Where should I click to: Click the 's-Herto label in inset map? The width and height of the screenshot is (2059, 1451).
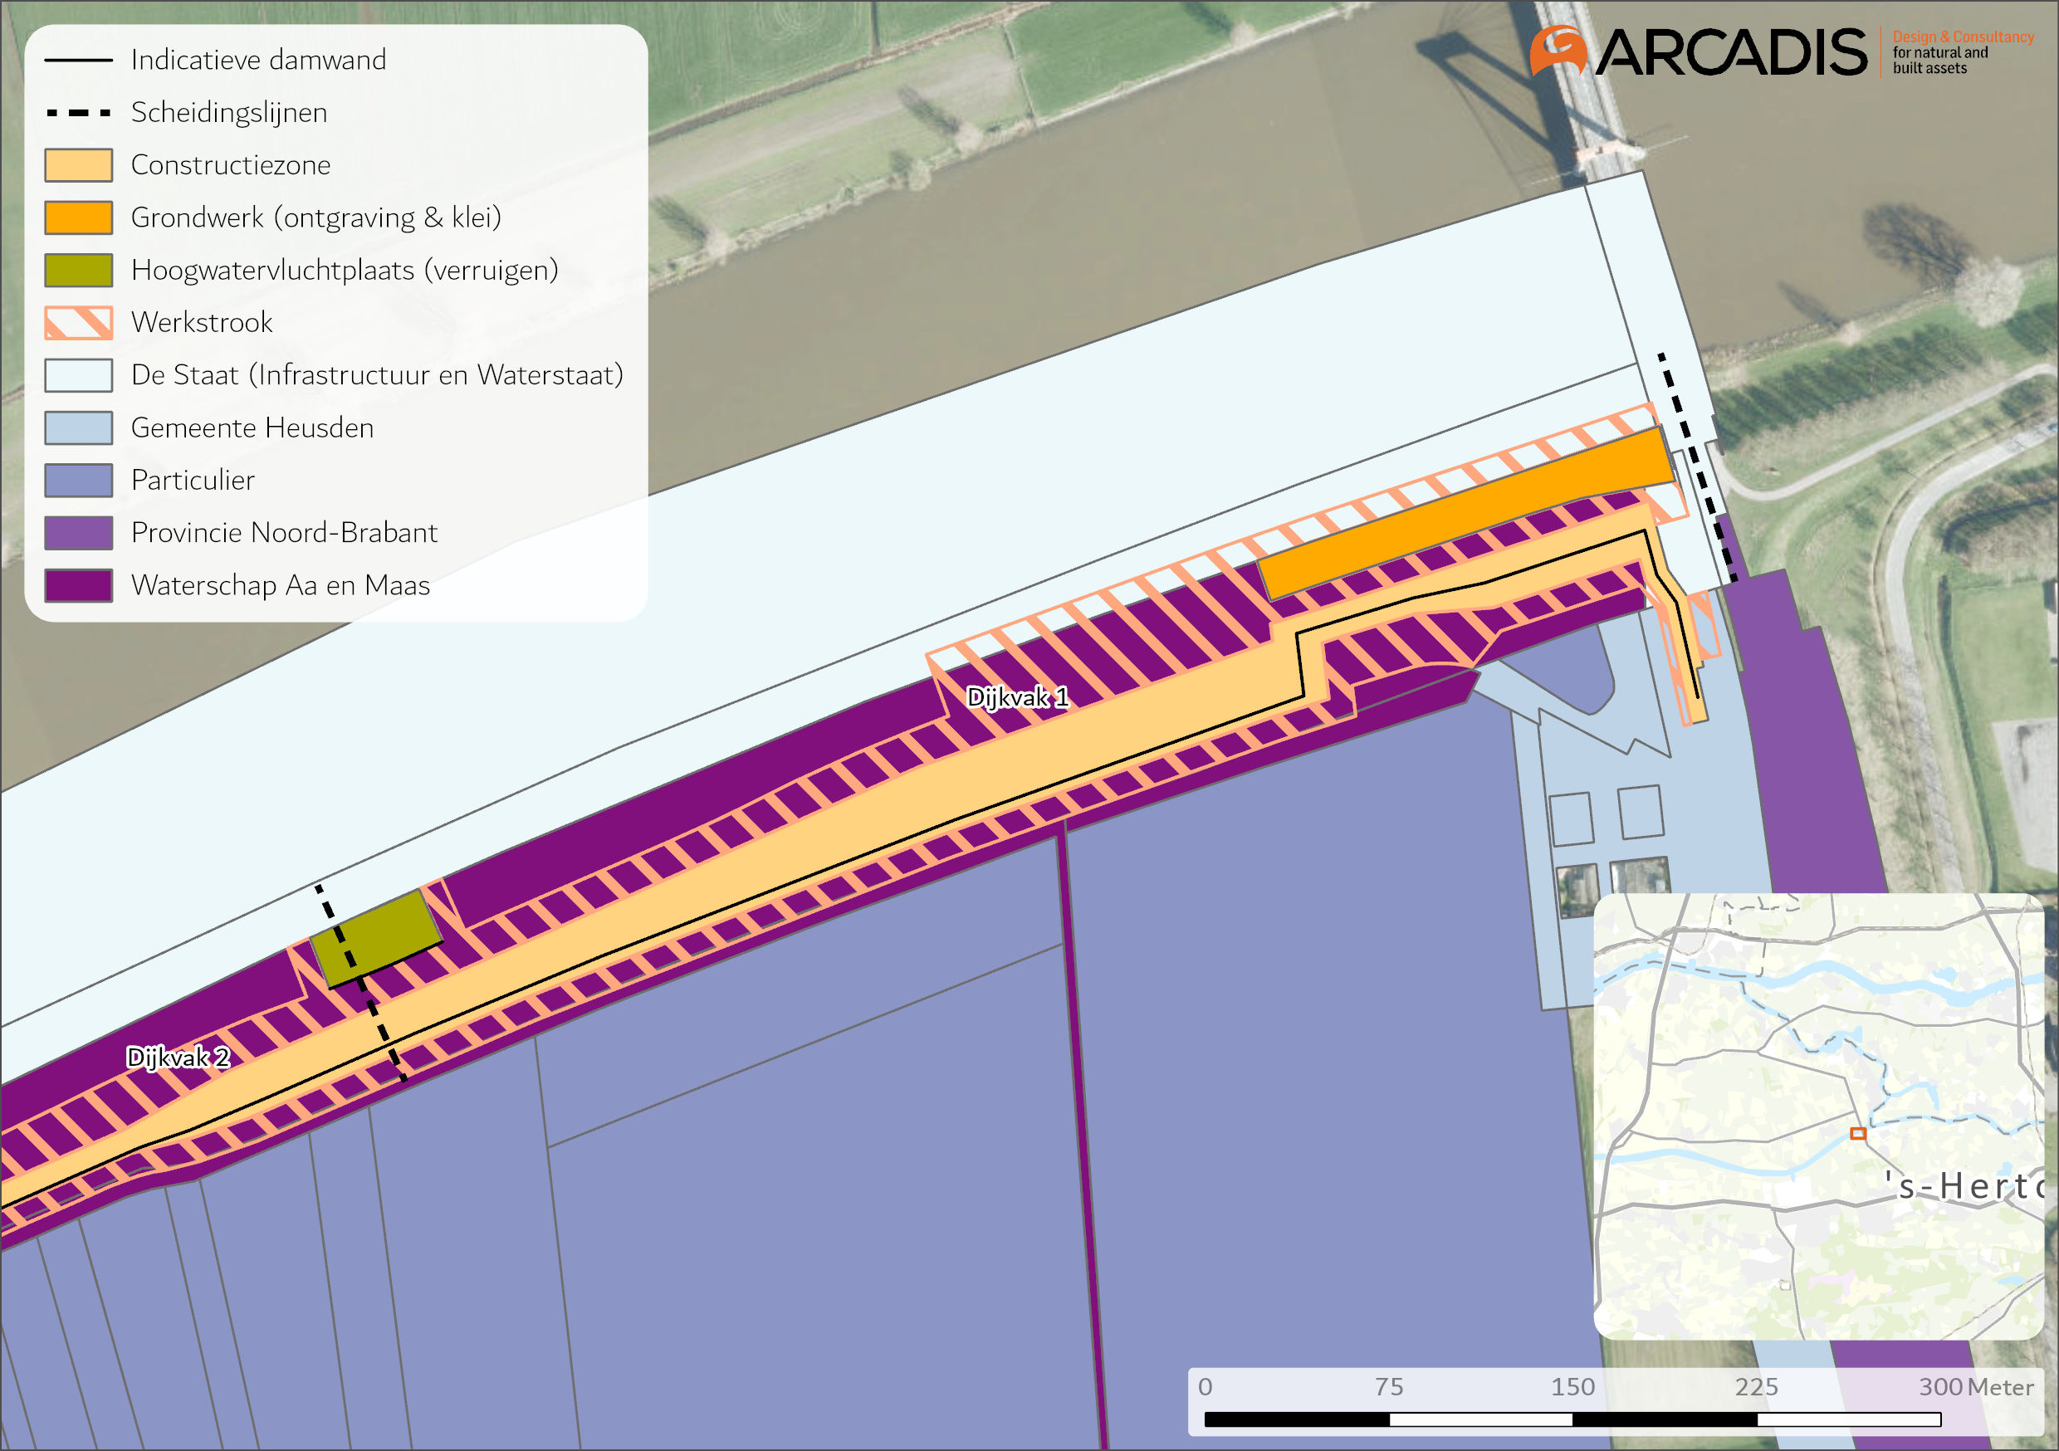[x=1964, y=1186]
